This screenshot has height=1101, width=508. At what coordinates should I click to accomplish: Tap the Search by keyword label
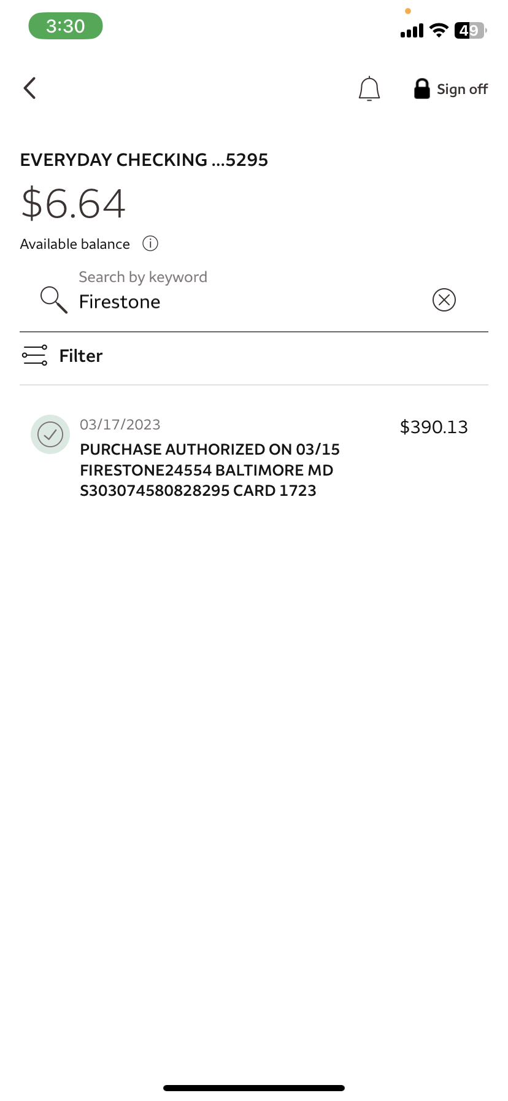click(143, 277)
